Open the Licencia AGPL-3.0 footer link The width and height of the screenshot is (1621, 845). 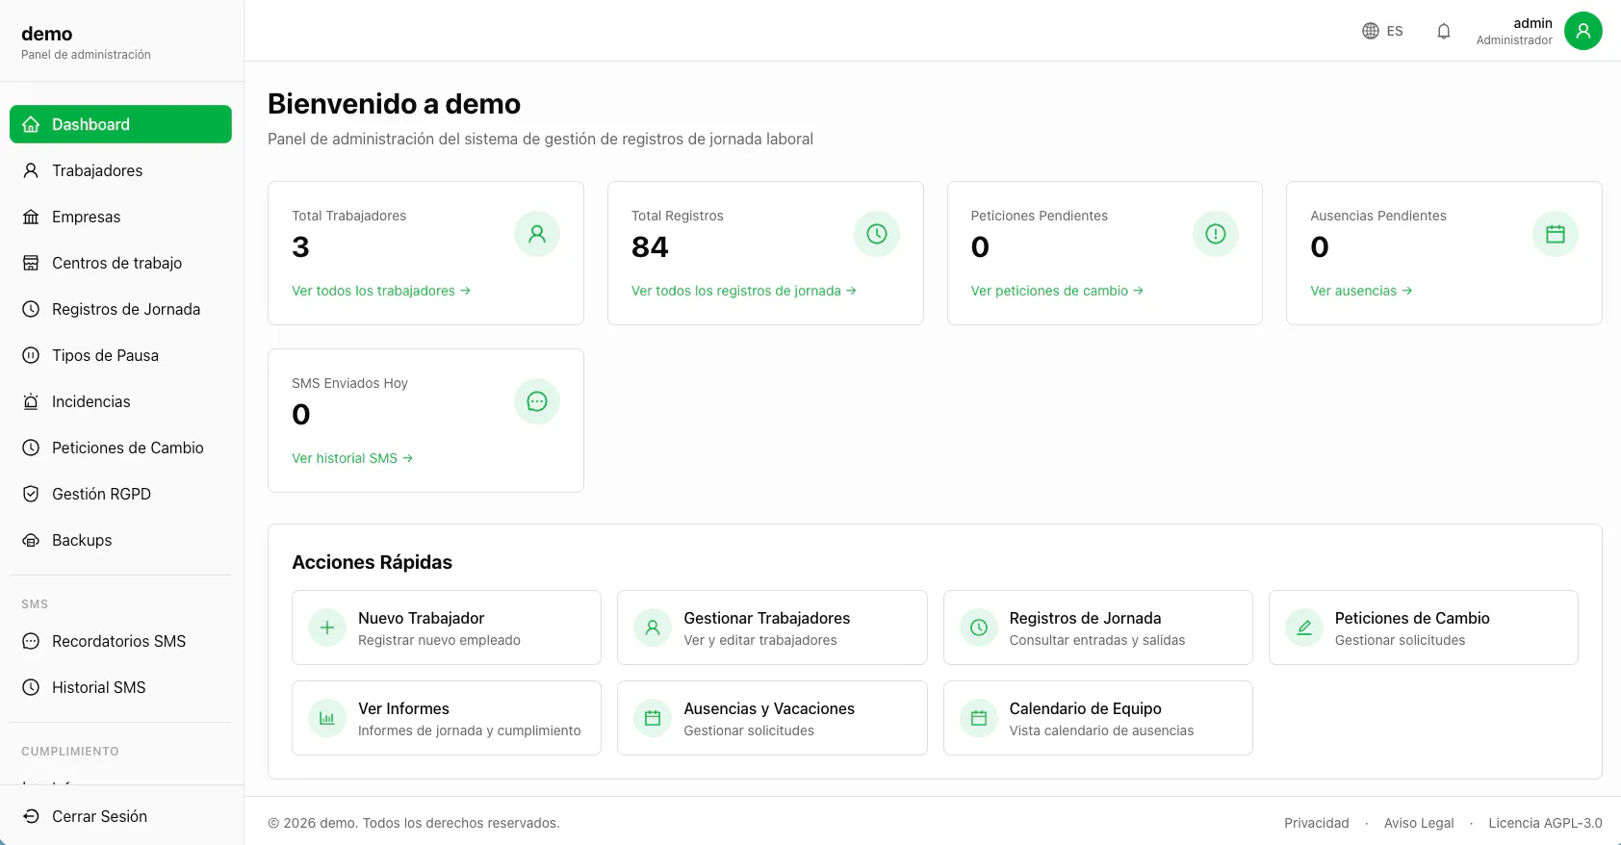pyautogui.click(x=1545, y=823)
